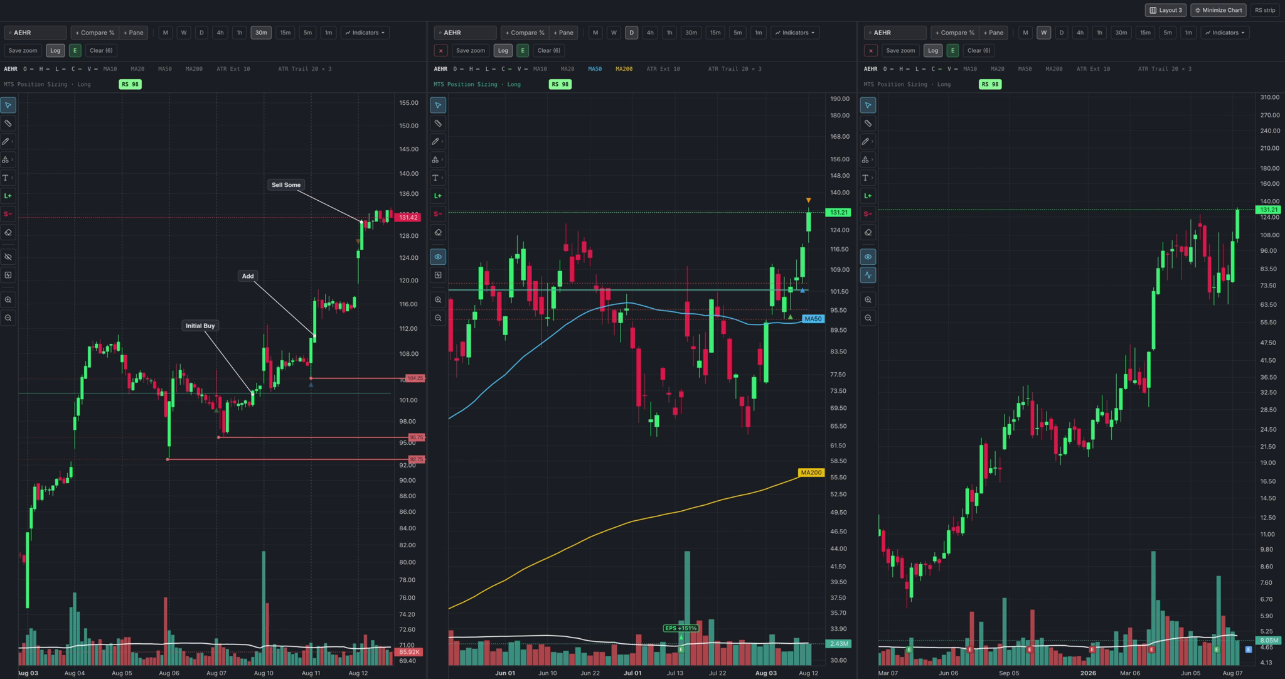Click Minimize Chart button
The width and height of the screenshot is (1285, 679).
pos(1218,10)
